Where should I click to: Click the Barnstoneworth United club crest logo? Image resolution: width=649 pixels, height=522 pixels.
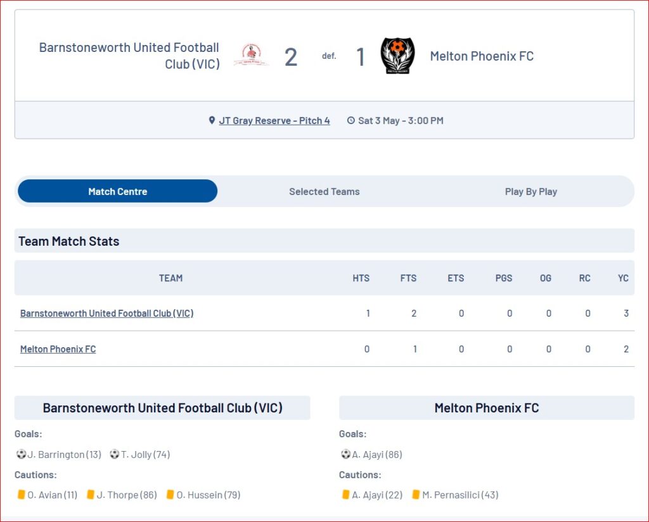pyautogui.click(x=251, y=55)
